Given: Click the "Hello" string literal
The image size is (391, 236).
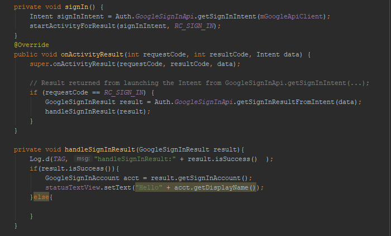Looking at the screenshot, I should tap(149, 187).
